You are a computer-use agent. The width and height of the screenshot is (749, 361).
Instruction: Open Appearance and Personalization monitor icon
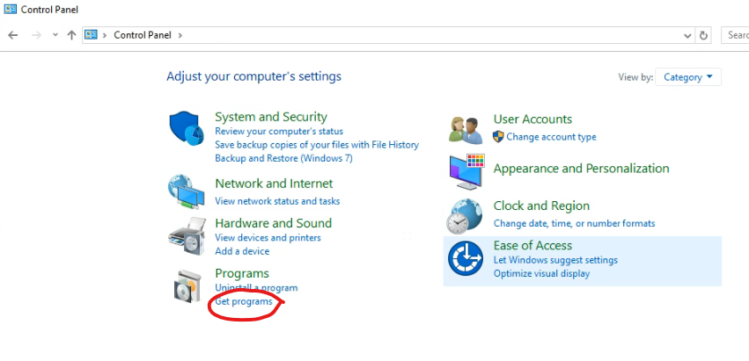point(466,171)
